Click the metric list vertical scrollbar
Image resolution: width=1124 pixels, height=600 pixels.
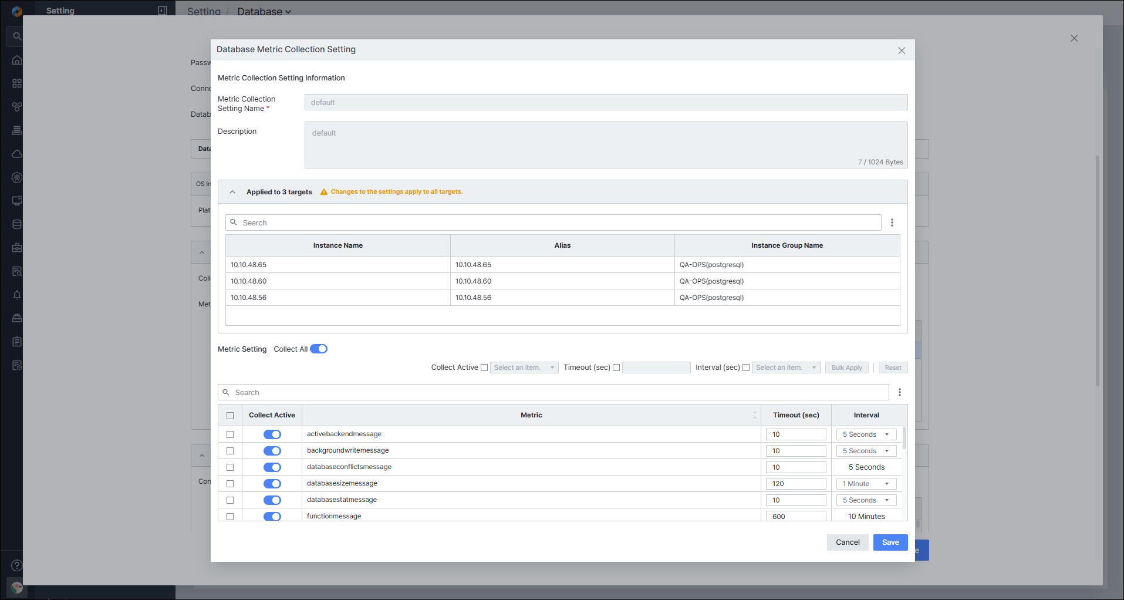pos(904,438)
